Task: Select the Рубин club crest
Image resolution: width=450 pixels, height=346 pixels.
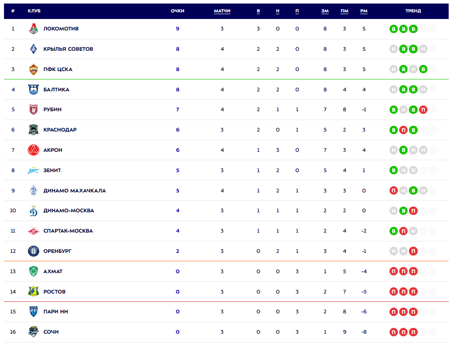Action: point(34,109)
